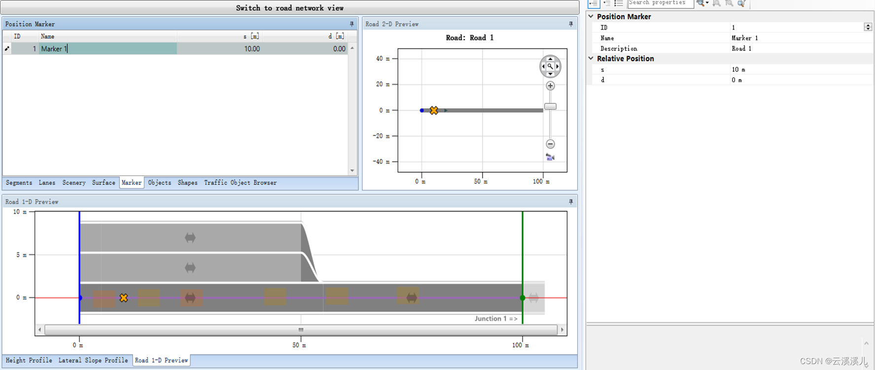Click the Name column header
The image size is (875, 370).
(x=108, y=36)
